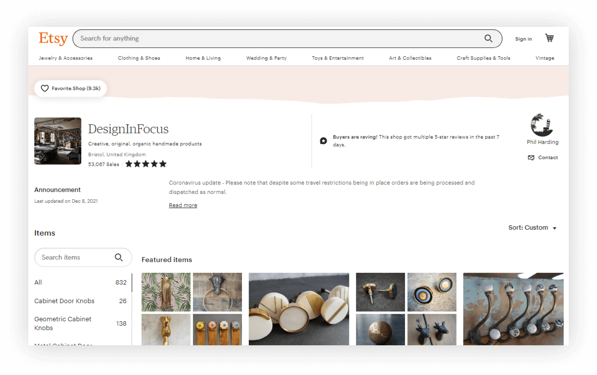Screen dimensions: 597x375
Task: Click the search magnifier icon
Action: coord(488,39)
